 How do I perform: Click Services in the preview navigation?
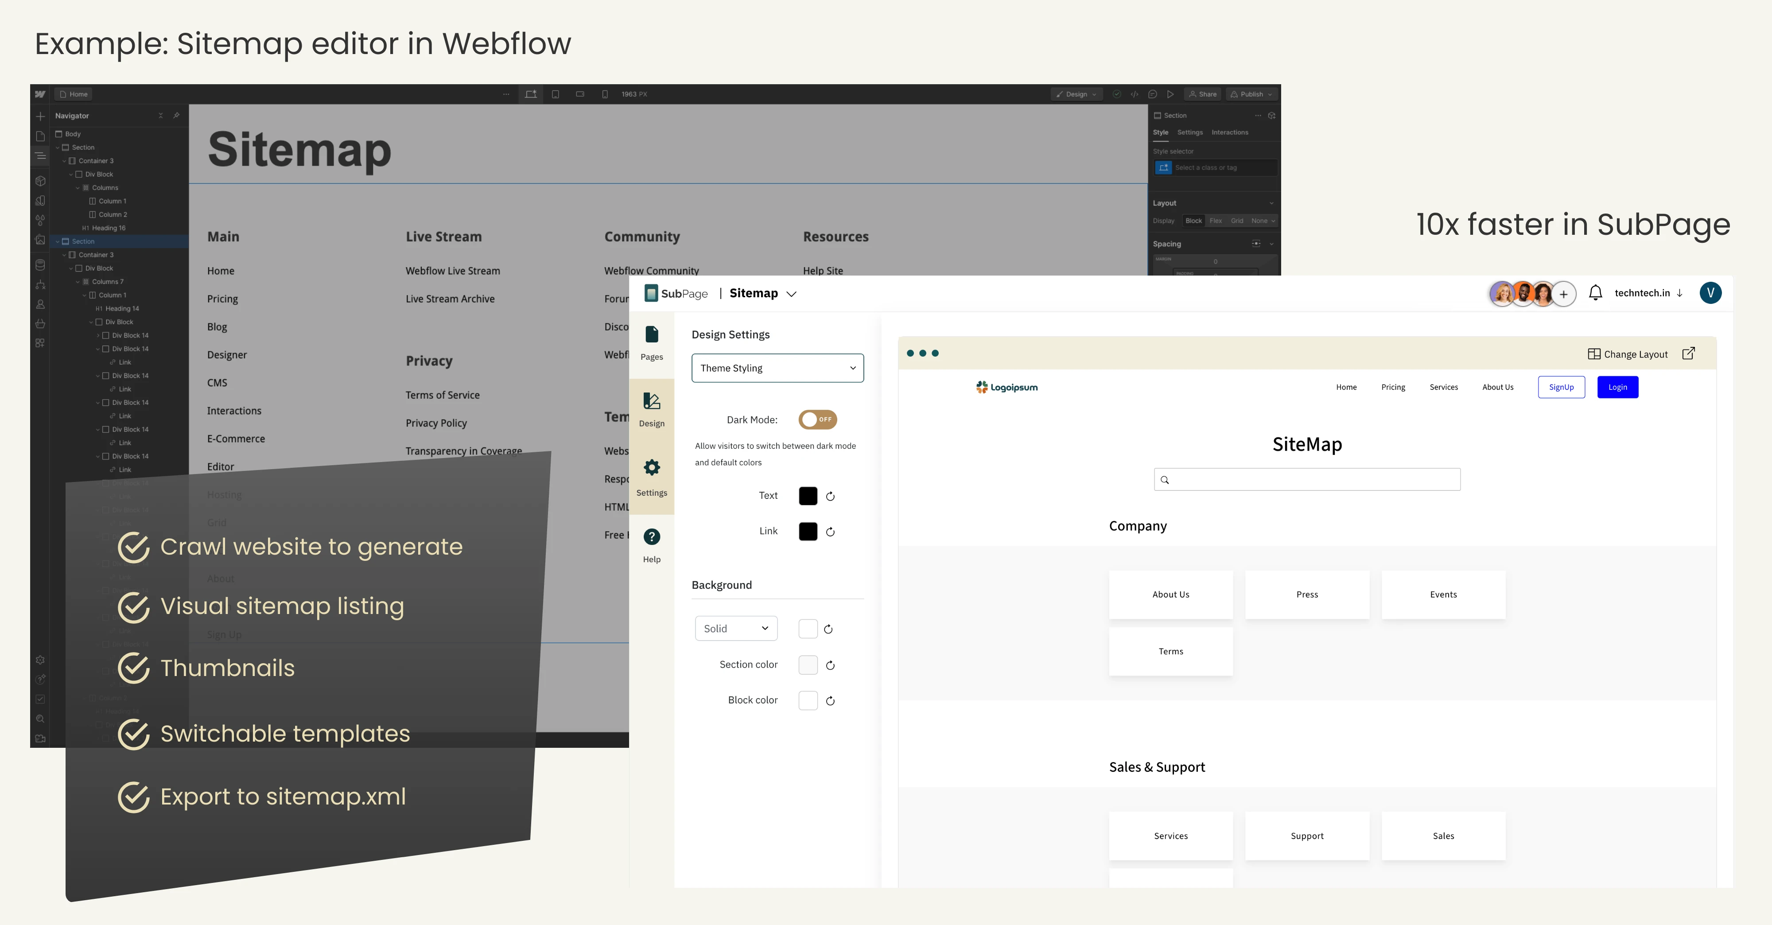pos(1443,387)
